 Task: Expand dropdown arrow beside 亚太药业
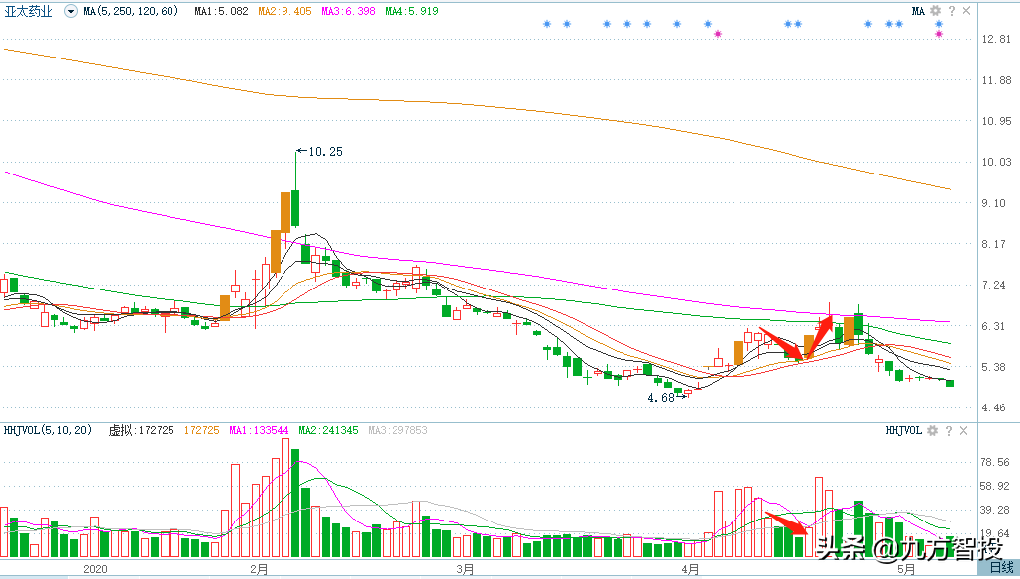click(x=71, y=11)
